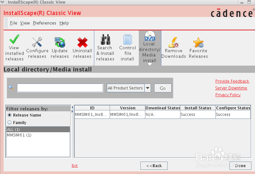Open Uninstall releases tool

click(x=82, y=48)
